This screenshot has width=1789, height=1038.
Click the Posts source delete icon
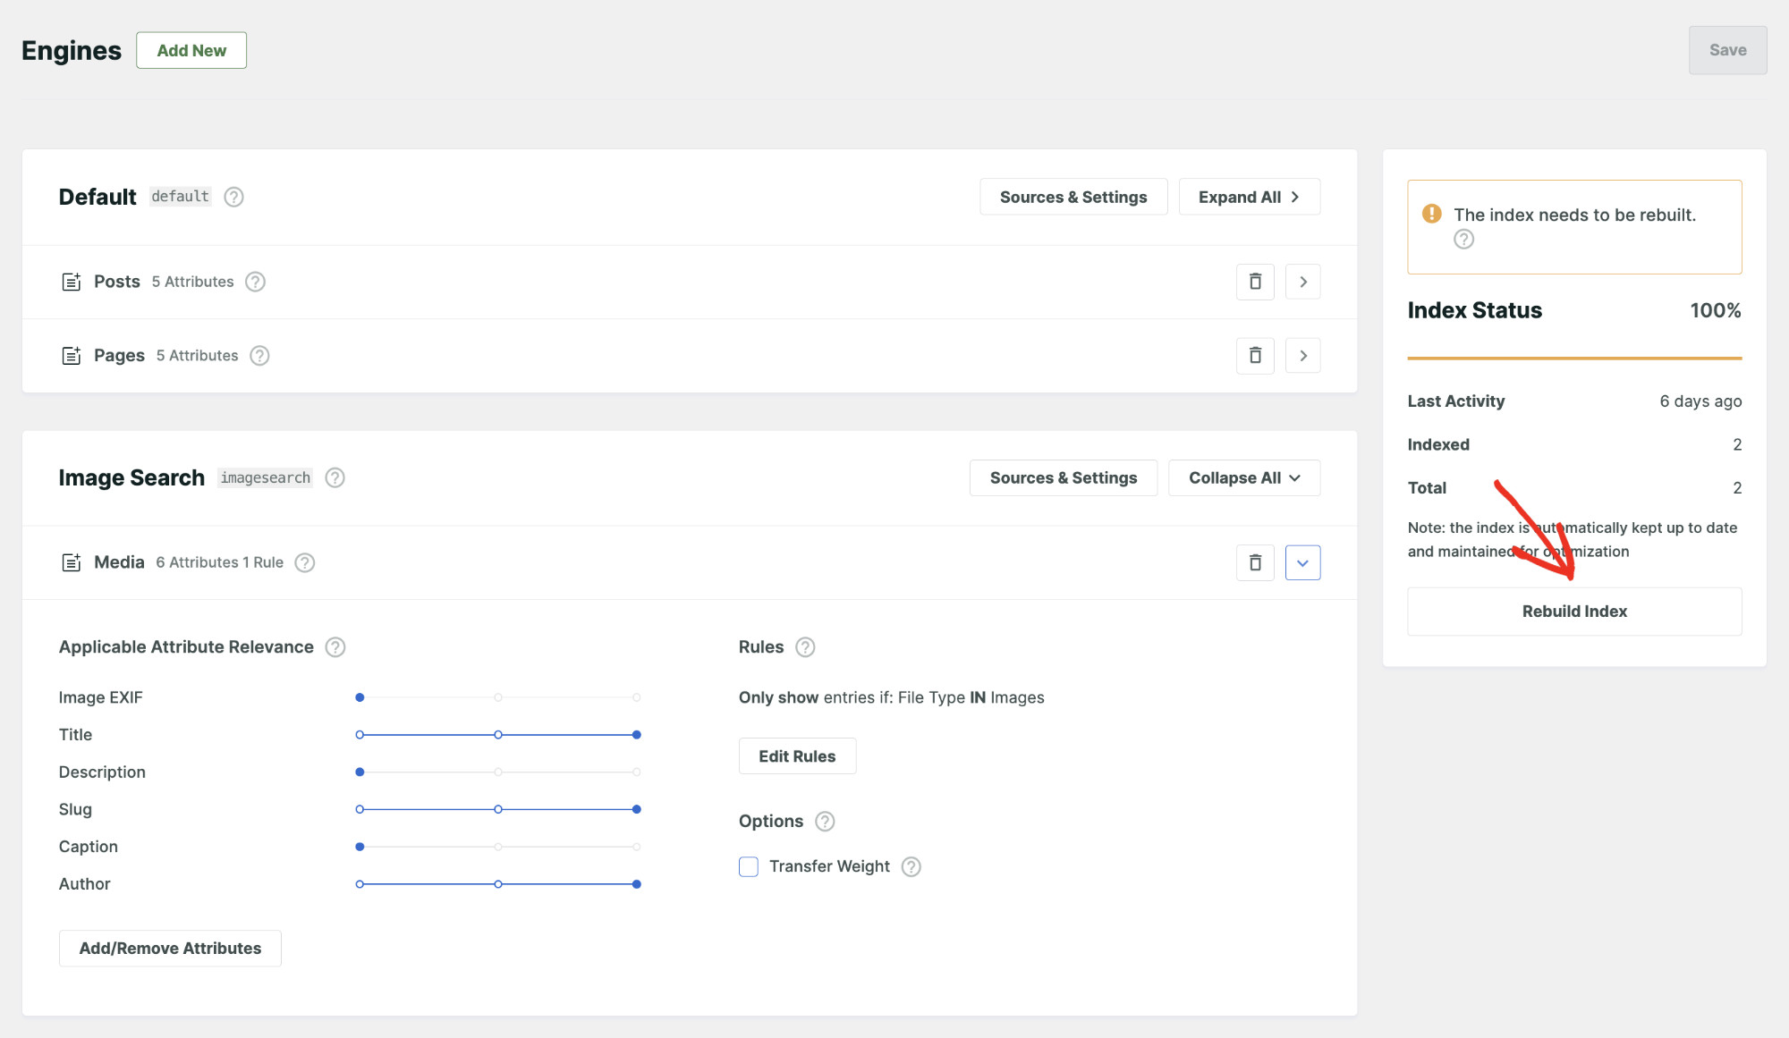coord(1255,281)
